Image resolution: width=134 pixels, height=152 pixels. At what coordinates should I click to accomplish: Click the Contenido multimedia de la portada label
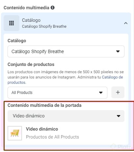44,105
